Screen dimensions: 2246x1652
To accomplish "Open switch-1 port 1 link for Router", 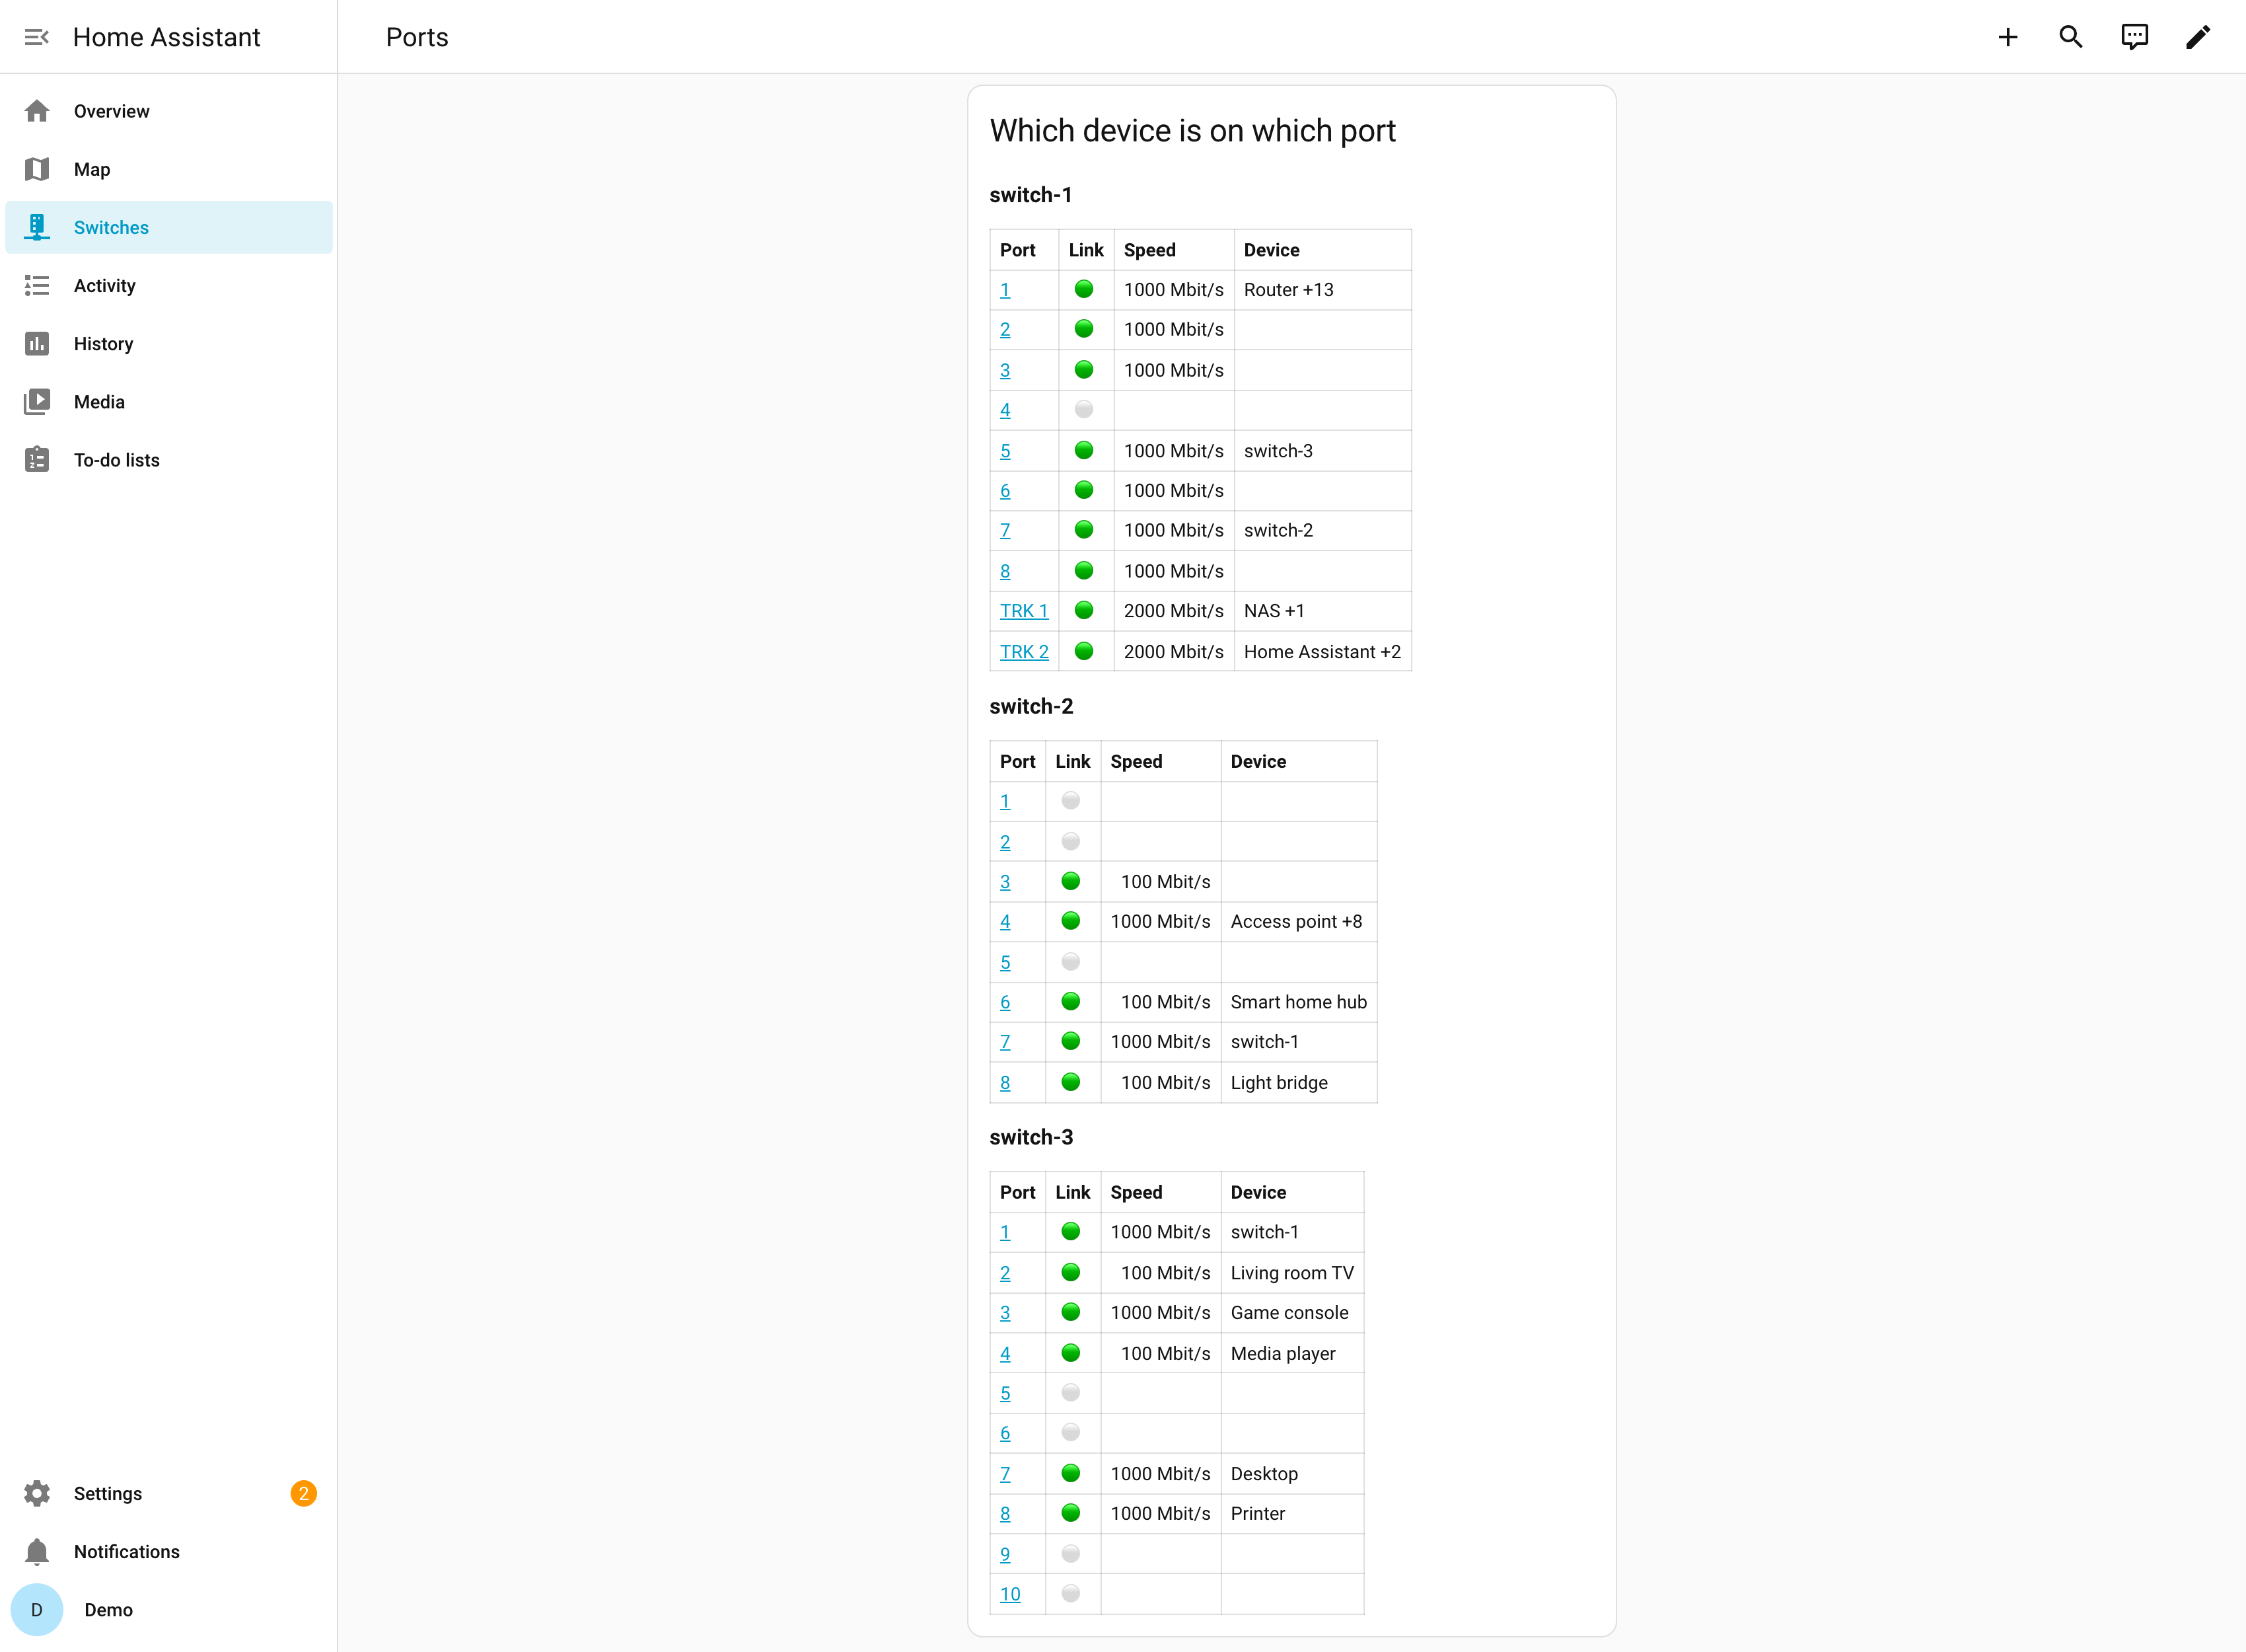I will click(x=1005, y=290).
